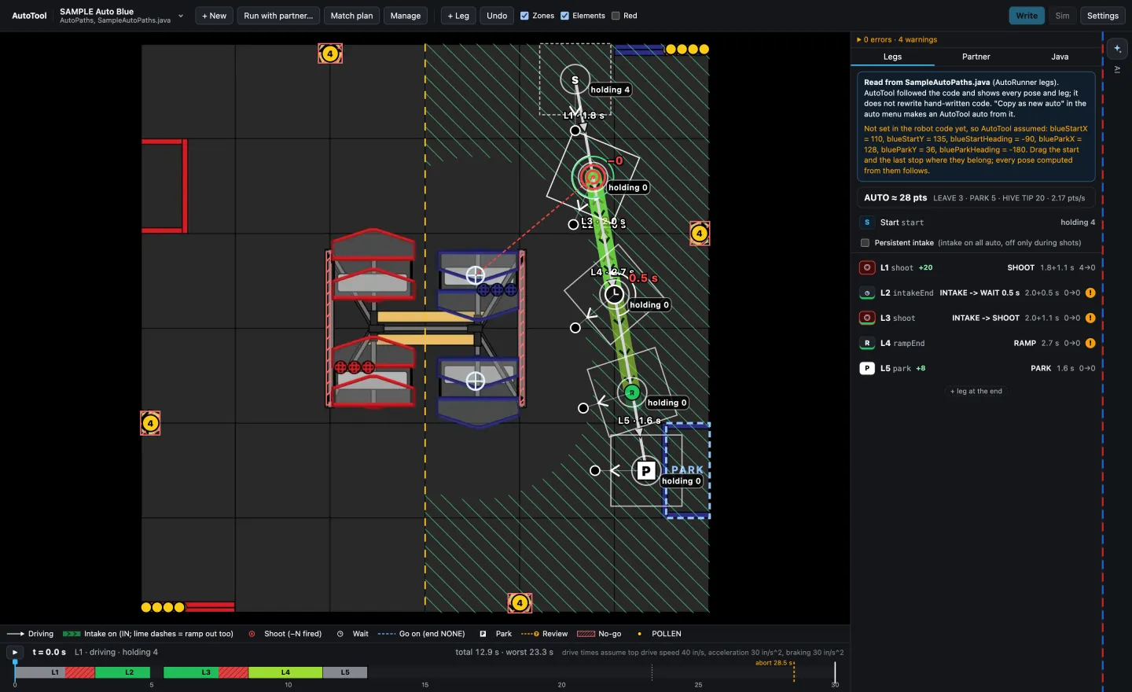Screen dimensions: 1132x692
Task: Click yellow 4 element at top of field
Action: click(x=330, y=53)
